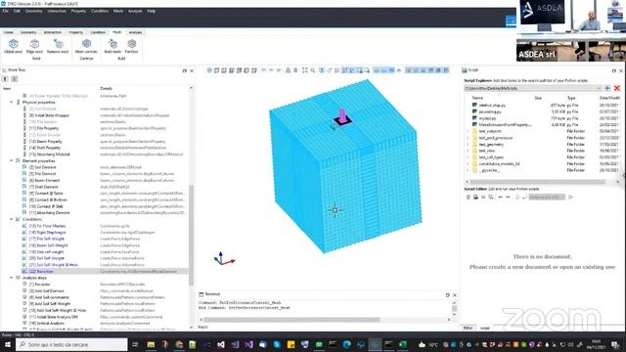Click the Work Tree vertical scrollbar

point(191,235)
